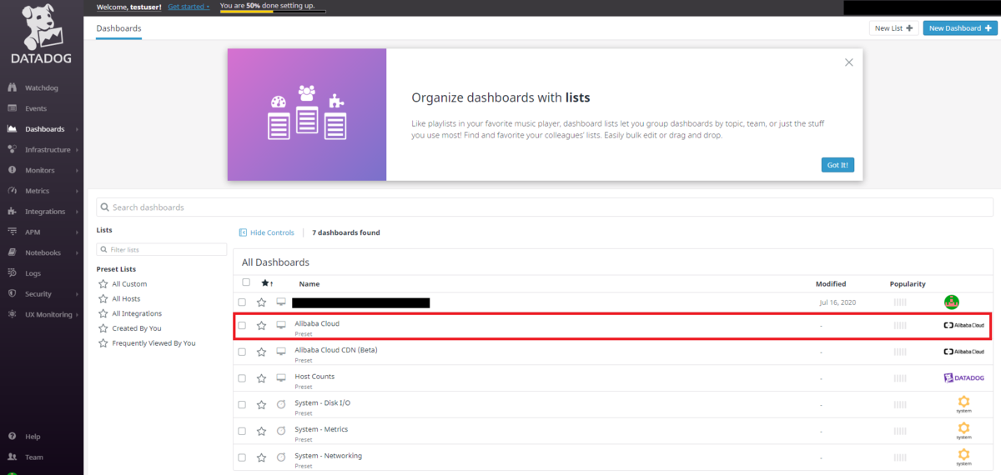Star the System - Metrics dashboard
Image resolution: width=1001 pixels, height=475 pixels.
coord(261,431)
